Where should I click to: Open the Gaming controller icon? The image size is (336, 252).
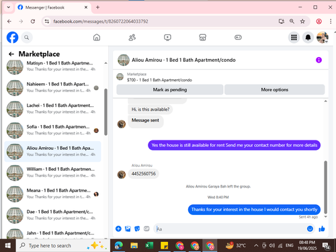(238, 38)
